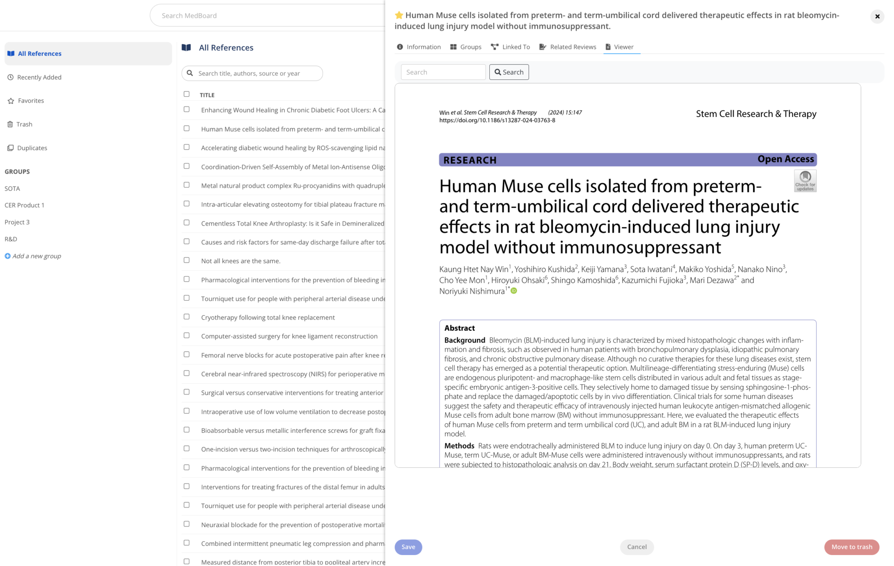Click the All References book icon
Screen dimensions: 894x566
[x=186, y=48]
